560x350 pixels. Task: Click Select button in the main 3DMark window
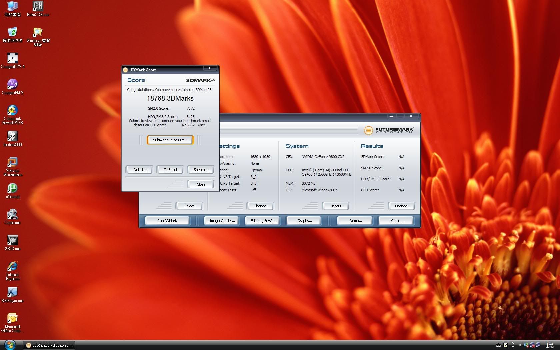click(190, 206)
